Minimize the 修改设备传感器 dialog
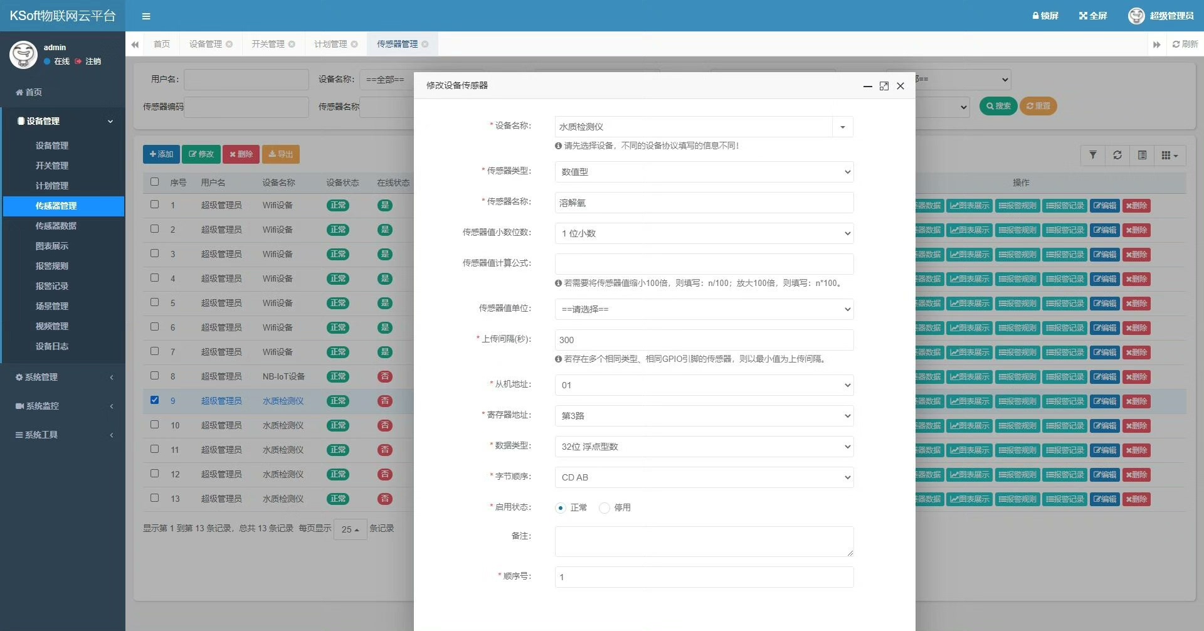The width and height of the screenshot is (1204, 631). click(867, 86)
